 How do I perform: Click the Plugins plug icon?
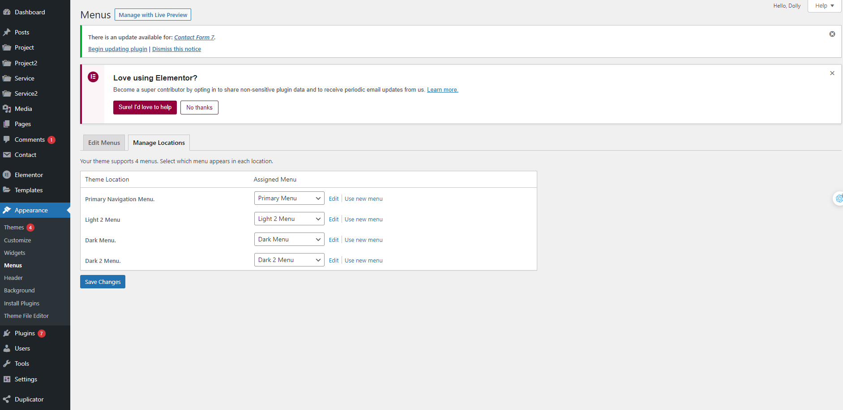7,333
